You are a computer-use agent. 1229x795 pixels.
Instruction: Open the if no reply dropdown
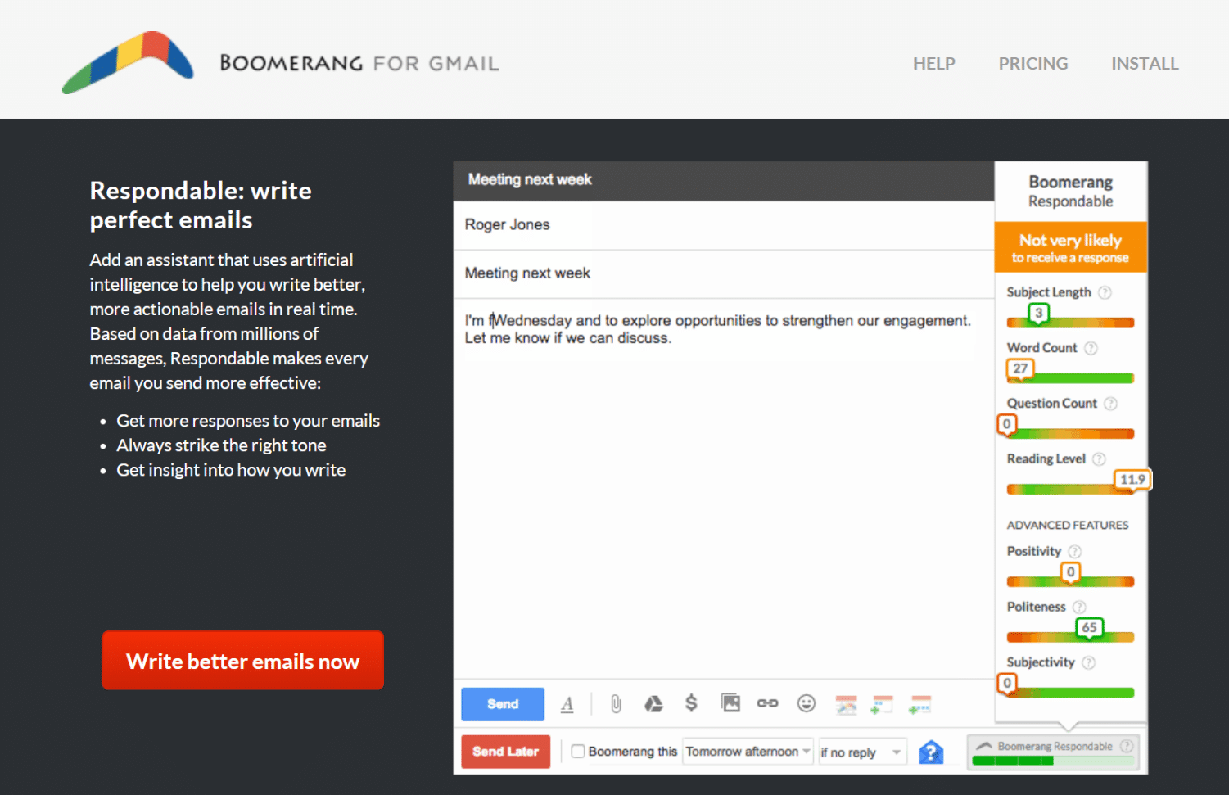pyautogui.click(x=861, y=751)
